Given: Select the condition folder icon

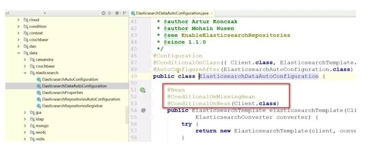Looking at the screenshot, I should 26,26.
